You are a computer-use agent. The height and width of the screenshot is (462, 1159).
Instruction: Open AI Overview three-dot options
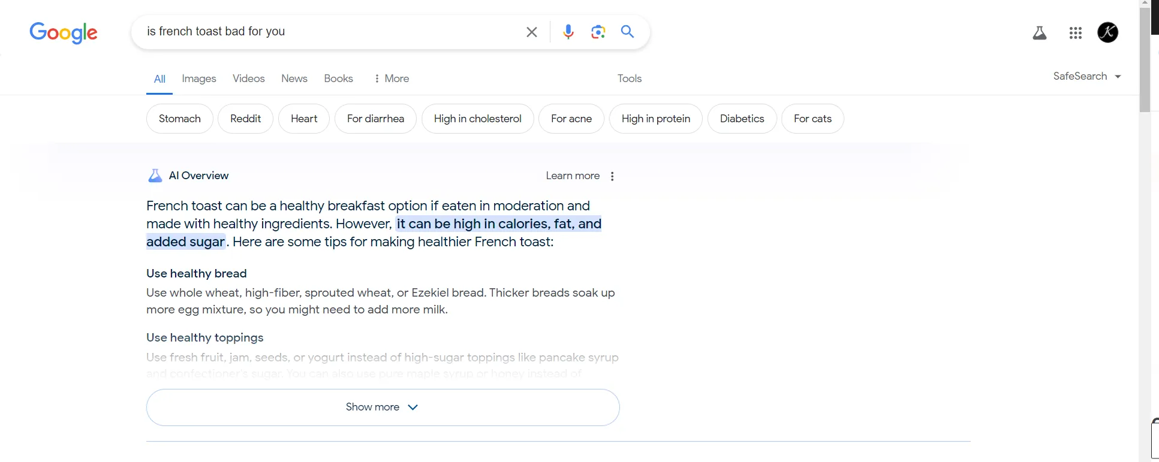pyautogui.click(x=612, y=176)
